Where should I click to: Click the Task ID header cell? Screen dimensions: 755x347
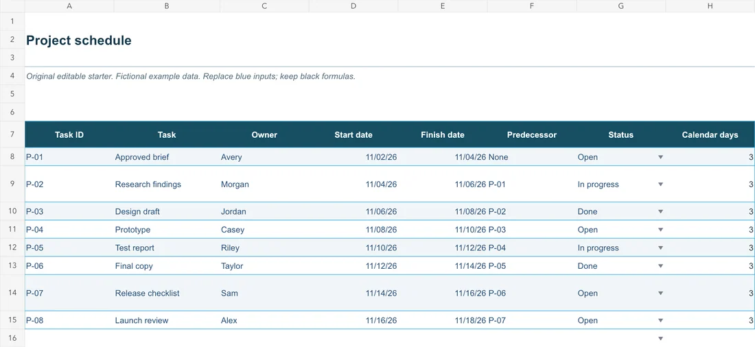69,135
